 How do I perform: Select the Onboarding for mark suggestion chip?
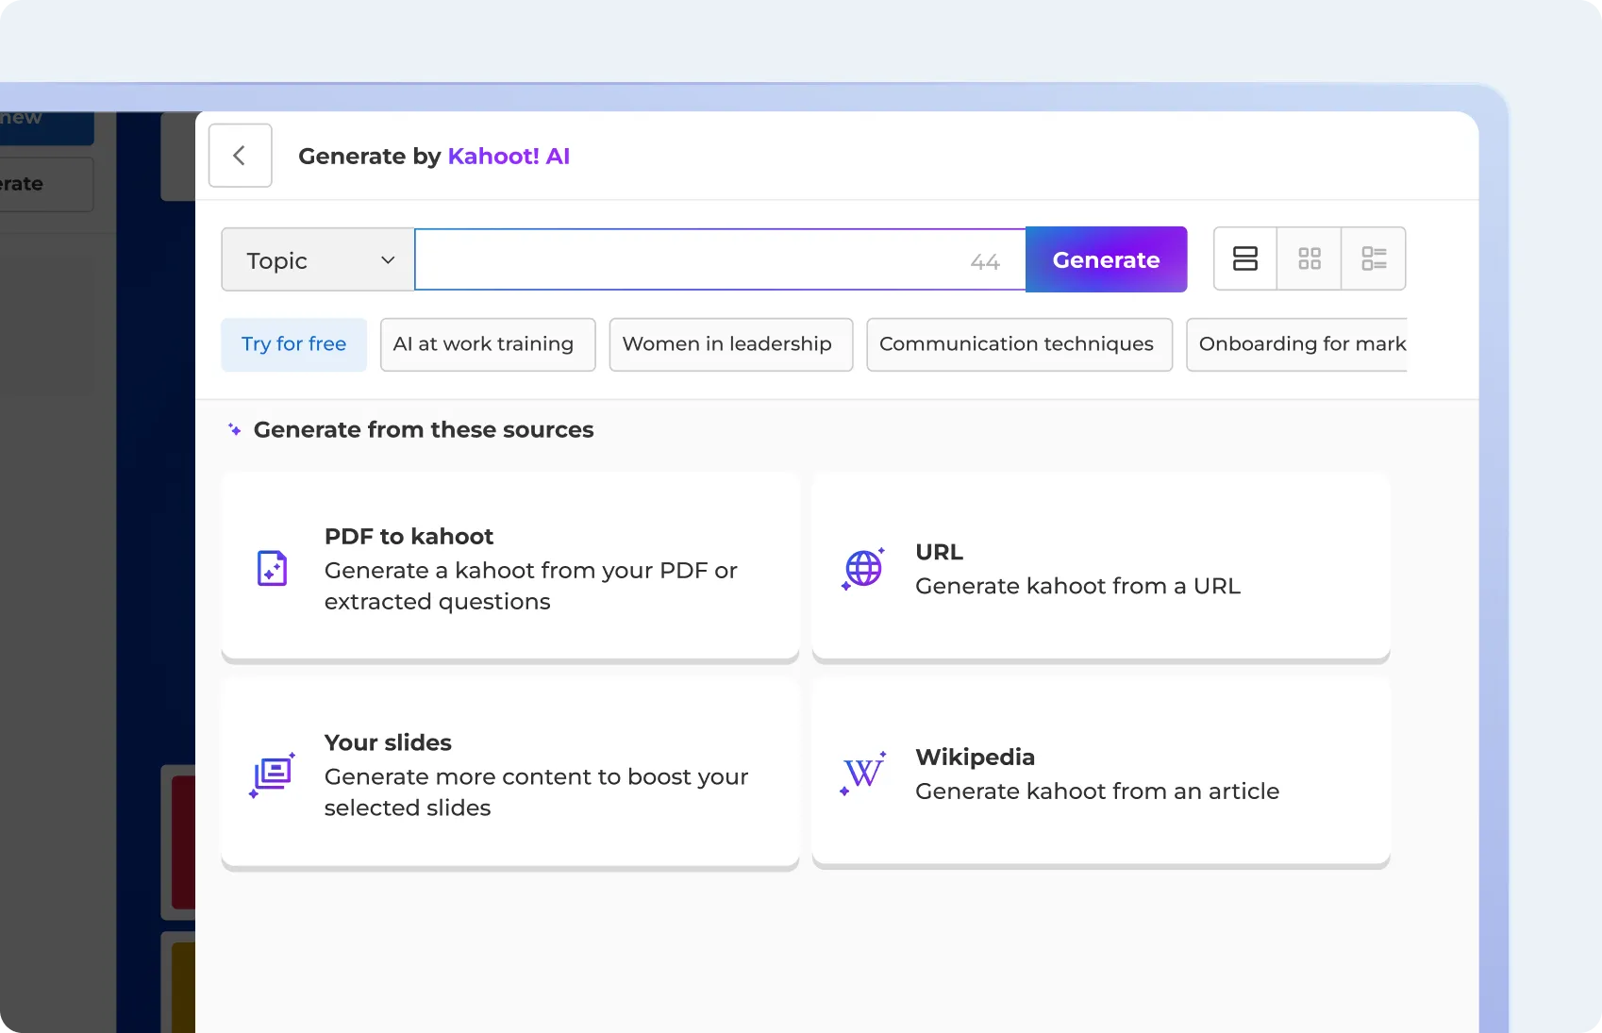(1297, 344)
